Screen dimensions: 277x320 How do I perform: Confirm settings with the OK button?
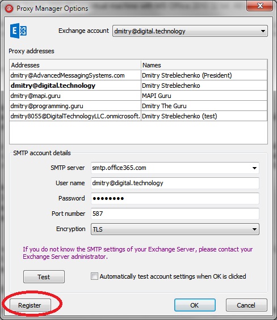pos(195,305)
